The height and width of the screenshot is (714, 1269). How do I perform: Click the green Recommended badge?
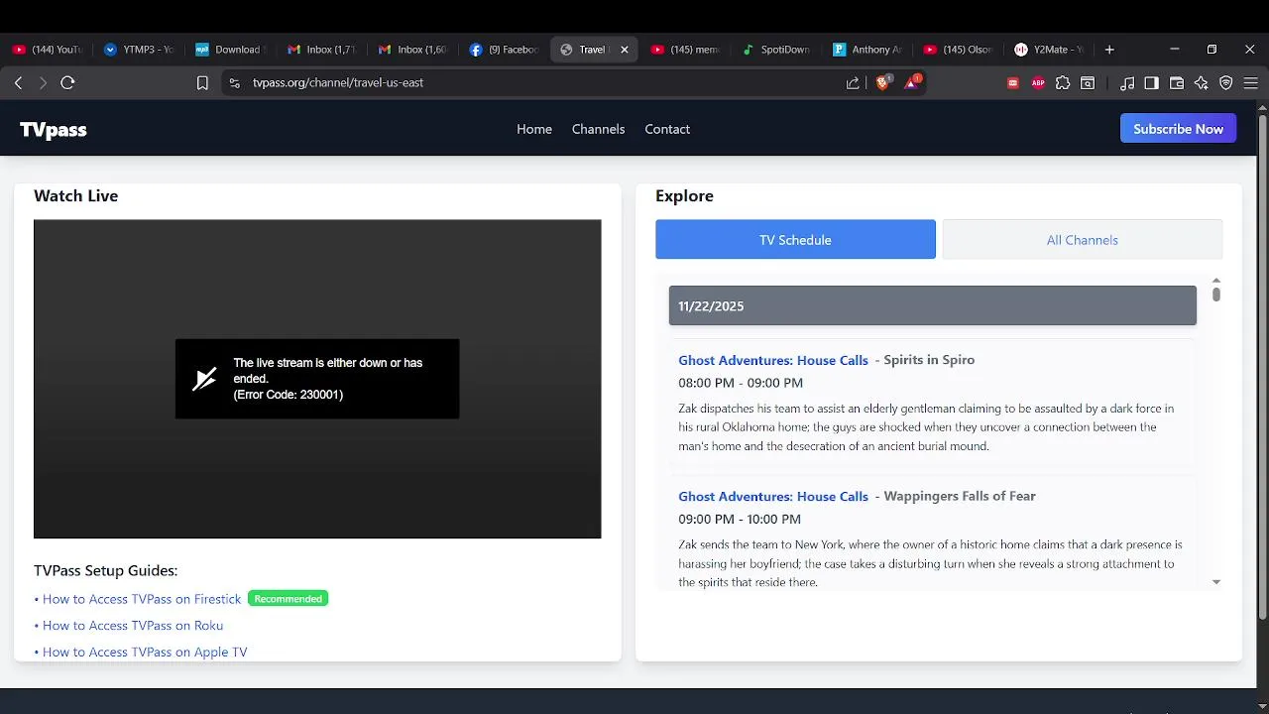click(288, 599)
